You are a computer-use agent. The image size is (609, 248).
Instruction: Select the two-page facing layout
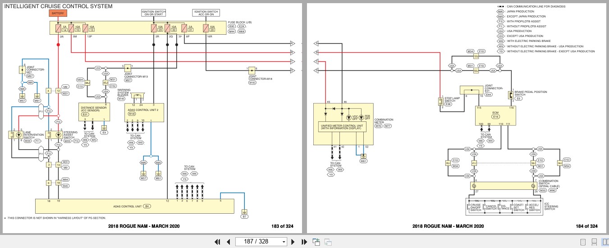tap(605, 242)
